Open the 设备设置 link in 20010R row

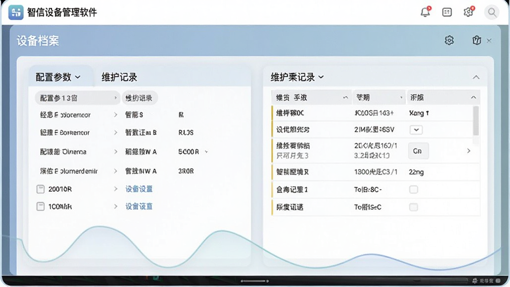[x=139, y=189]
